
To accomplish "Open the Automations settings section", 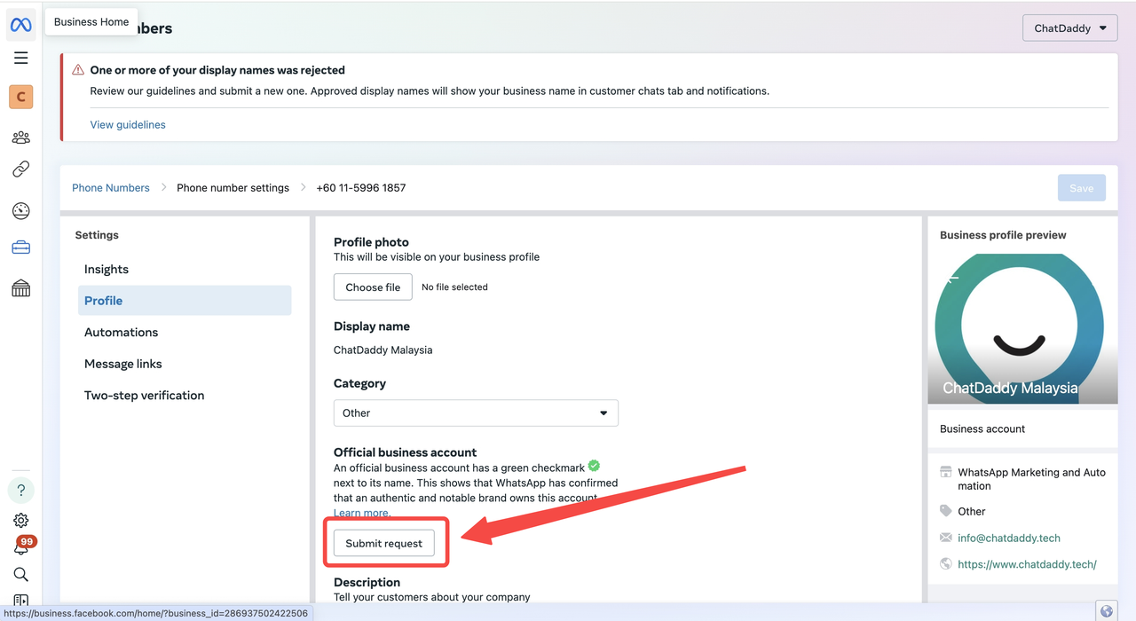I will (x=122, y=333).
